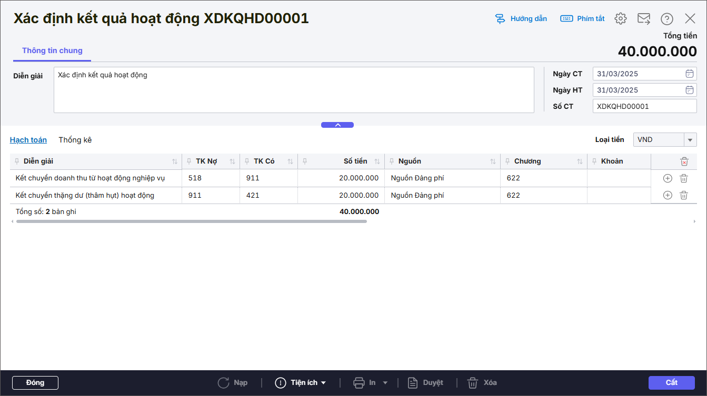Collapse the general information panel
707x396 pixels.
[337, 125]
